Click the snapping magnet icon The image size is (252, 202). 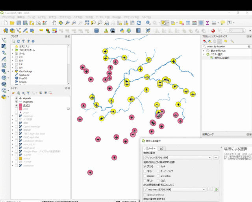213,30
